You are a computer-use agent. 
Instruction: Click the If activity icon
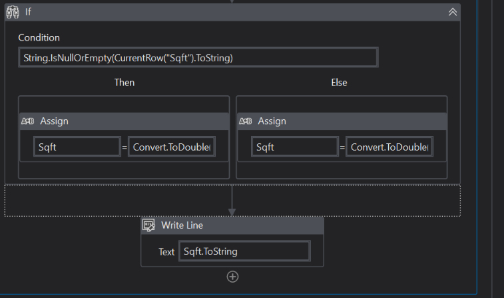[13, 12]
